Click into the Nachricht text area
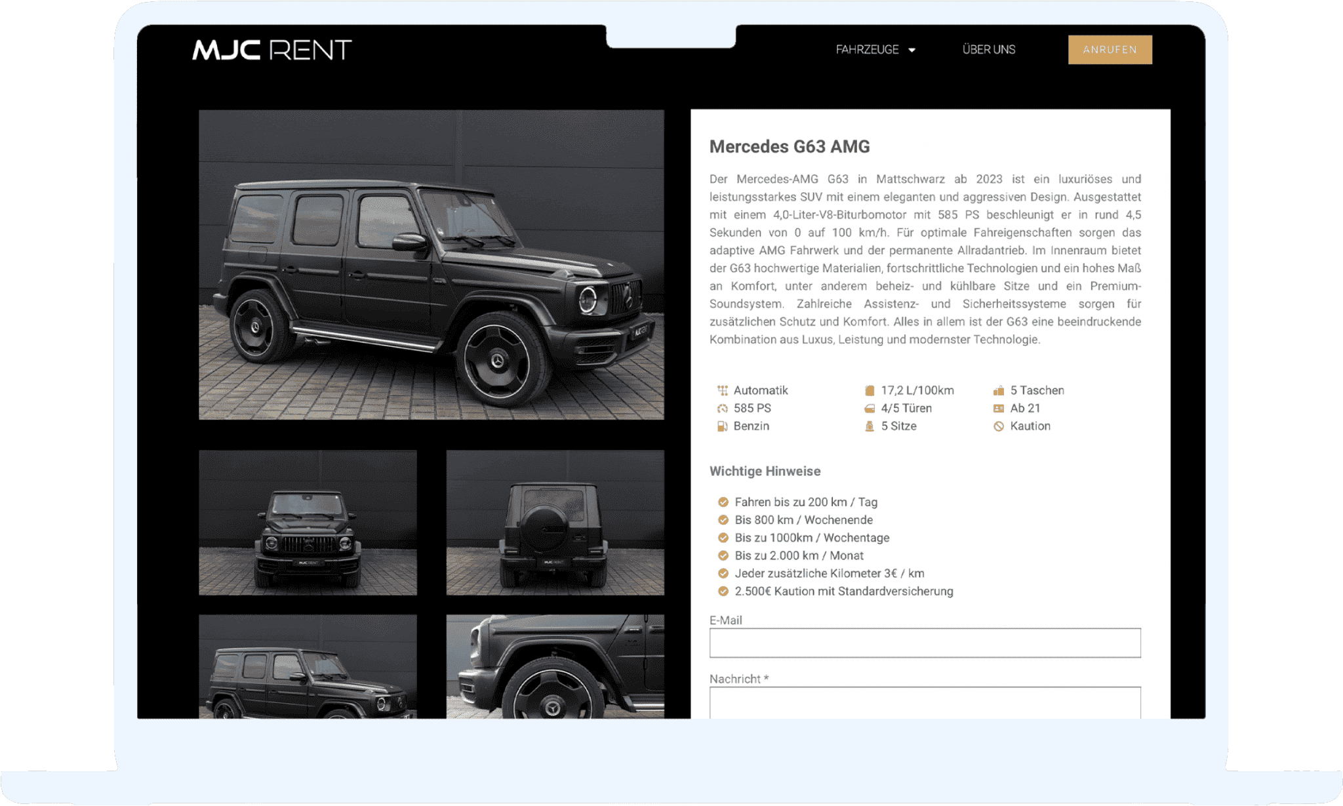The image size is (1343, 806). (x=925, y=702)
